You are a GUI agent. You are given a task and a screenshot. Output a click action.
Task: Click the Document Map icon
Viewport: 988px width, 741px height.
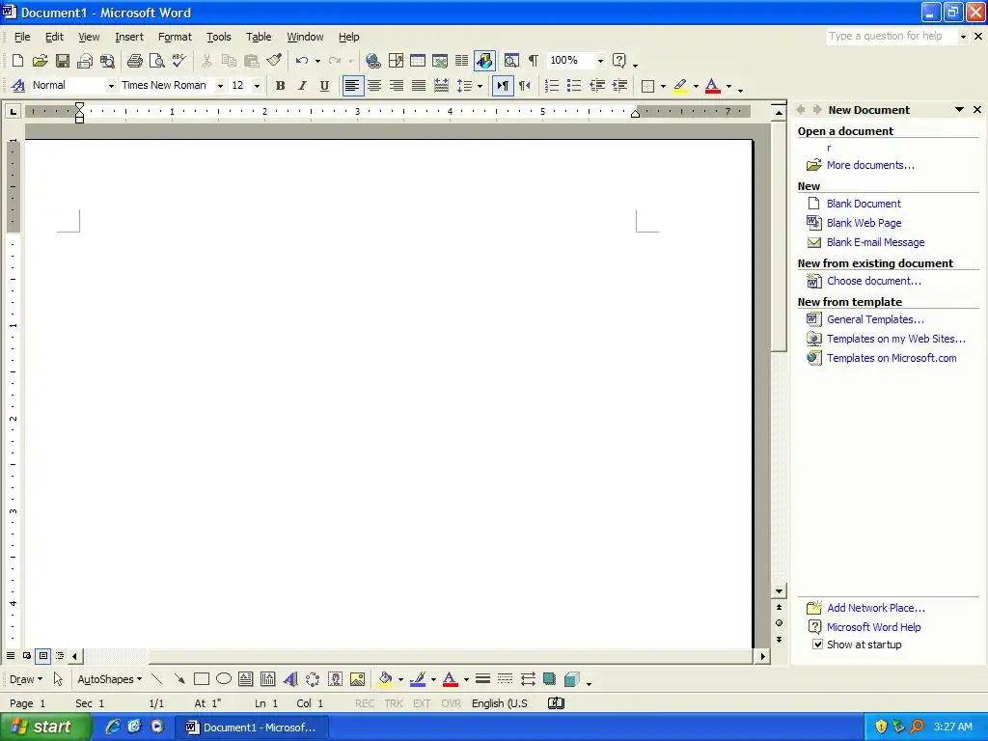click(x=511, y=61)
